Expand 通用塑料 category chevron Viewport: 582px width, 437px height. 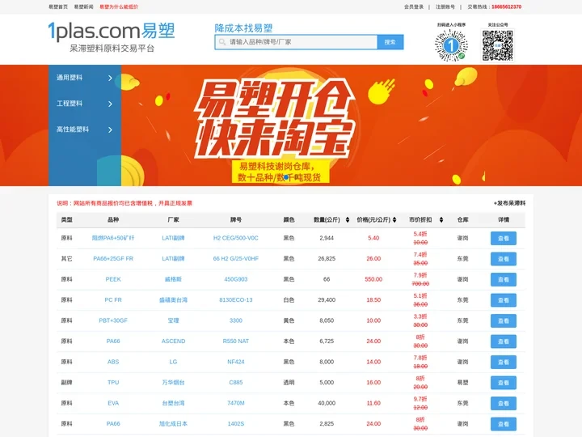pos(110,78)
